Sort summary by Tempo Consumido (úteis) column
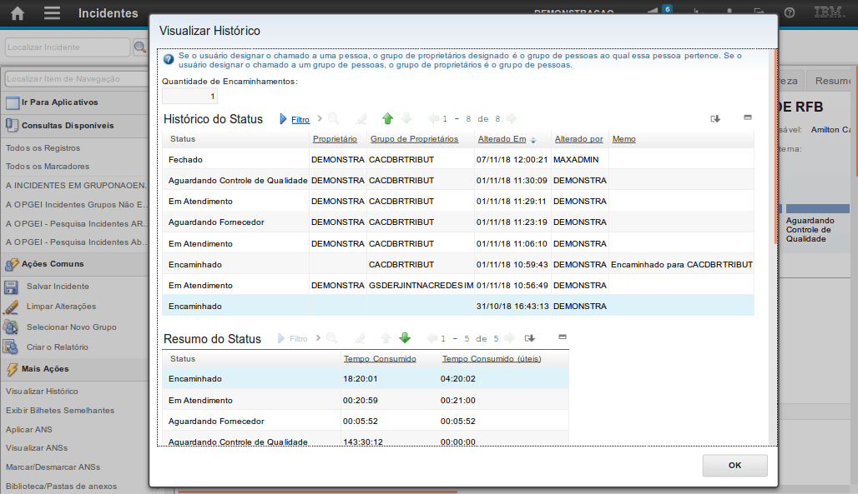Viewport: 858px width, 494px height. [492, 359]
